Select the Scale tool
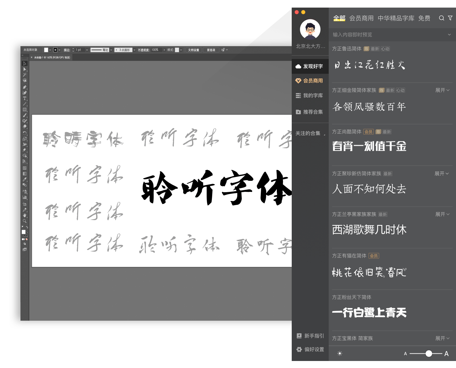 point(25,139)
